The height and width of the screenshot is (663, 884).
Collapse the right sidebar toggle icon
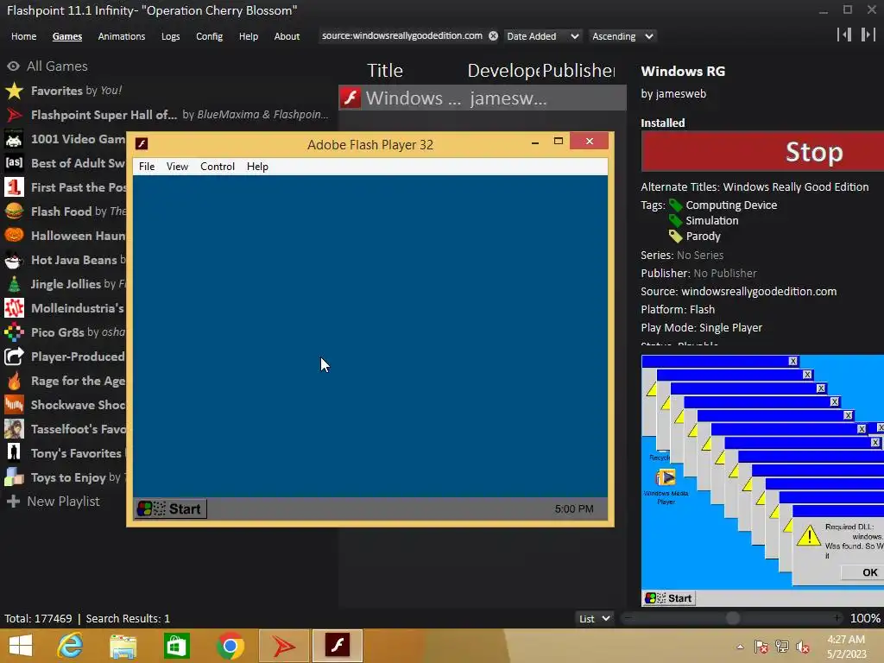(868, 35)
